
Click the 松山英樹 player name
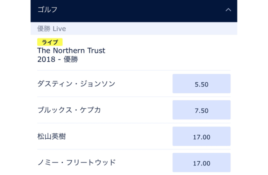52,137
